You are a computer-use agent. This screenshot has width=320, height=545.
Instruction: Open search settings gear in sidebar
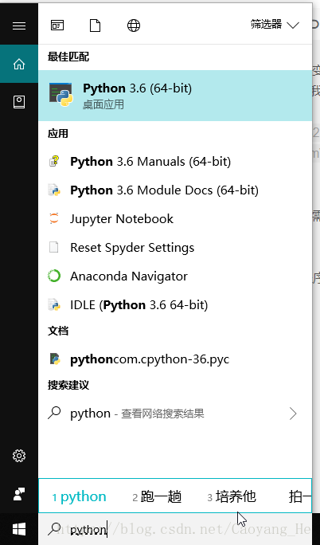coord(19,455)
